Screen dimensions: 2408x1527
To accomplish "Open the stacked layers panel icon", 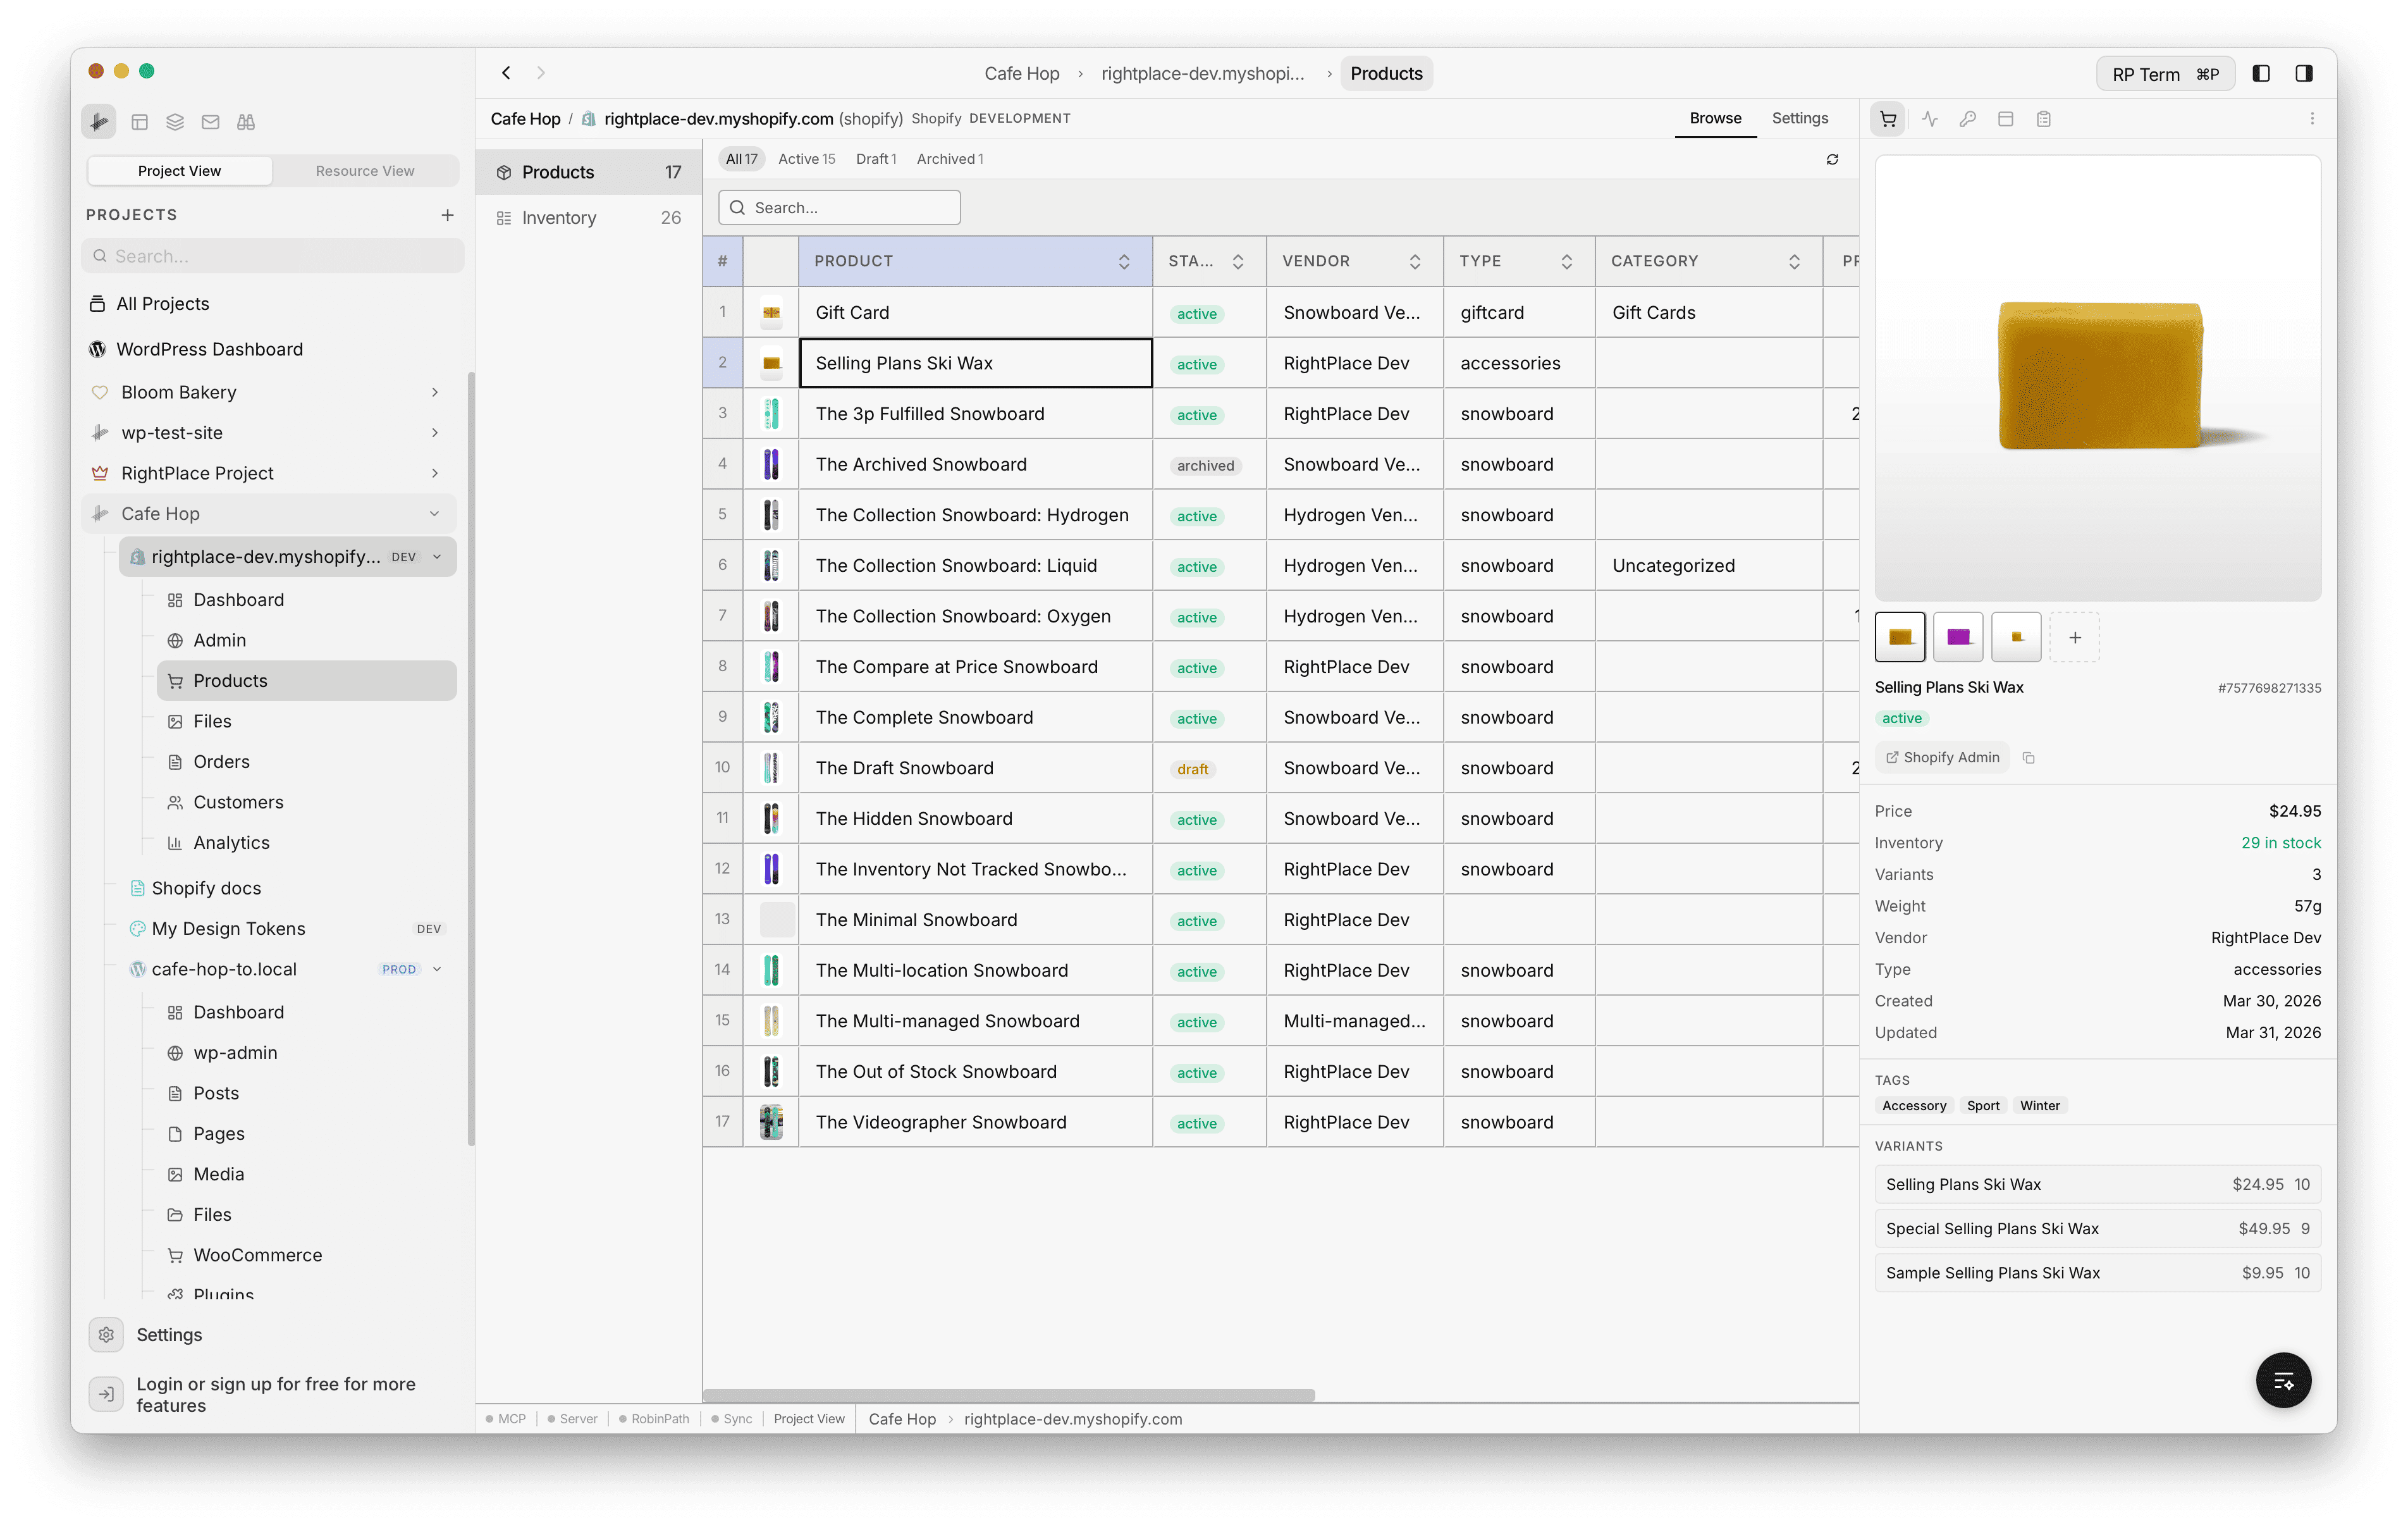I will click(x=175, y=121).
